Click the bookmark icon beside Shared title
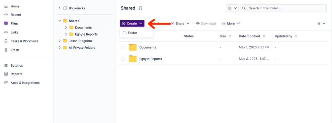 tap(140, 8)
